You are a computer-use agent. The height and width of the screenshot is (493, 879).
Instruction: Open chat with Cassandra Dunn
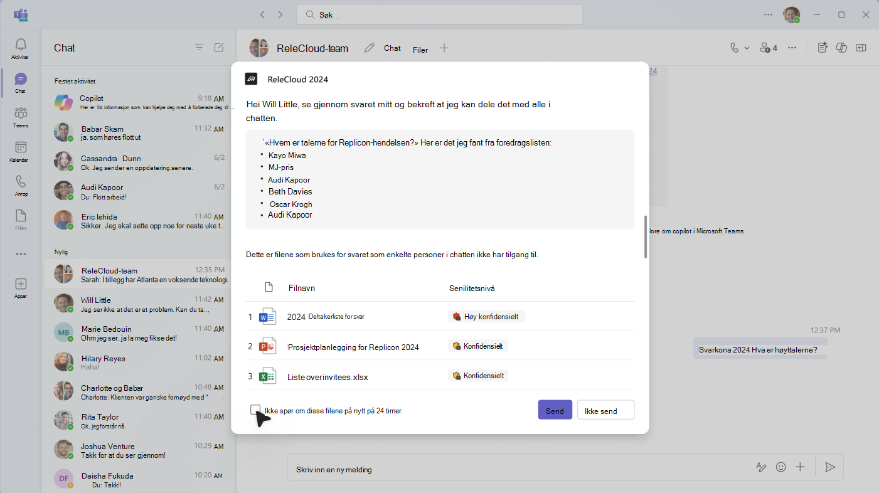[140, 162]
